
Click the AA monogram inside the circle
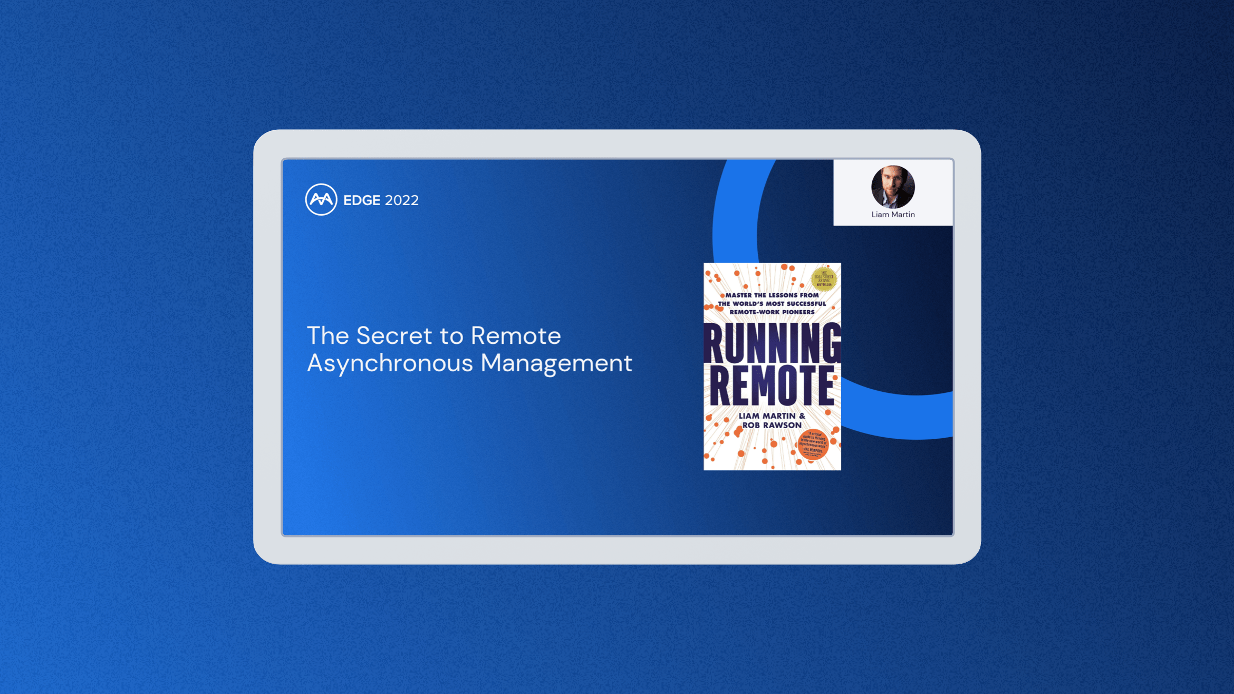(321, 200)
